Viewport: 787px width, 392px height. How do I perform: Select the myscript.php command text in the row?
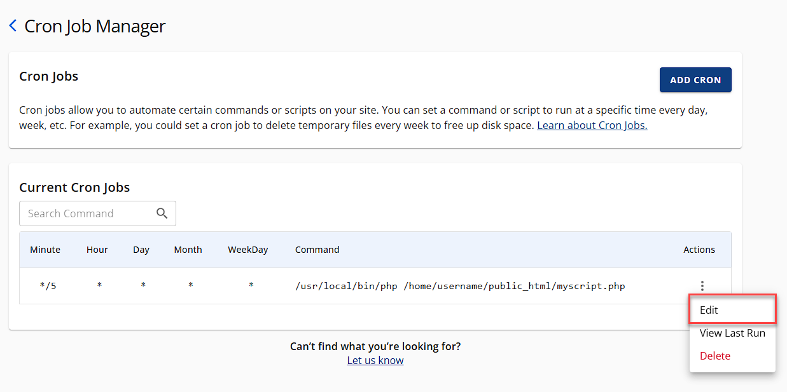[459, 286]
